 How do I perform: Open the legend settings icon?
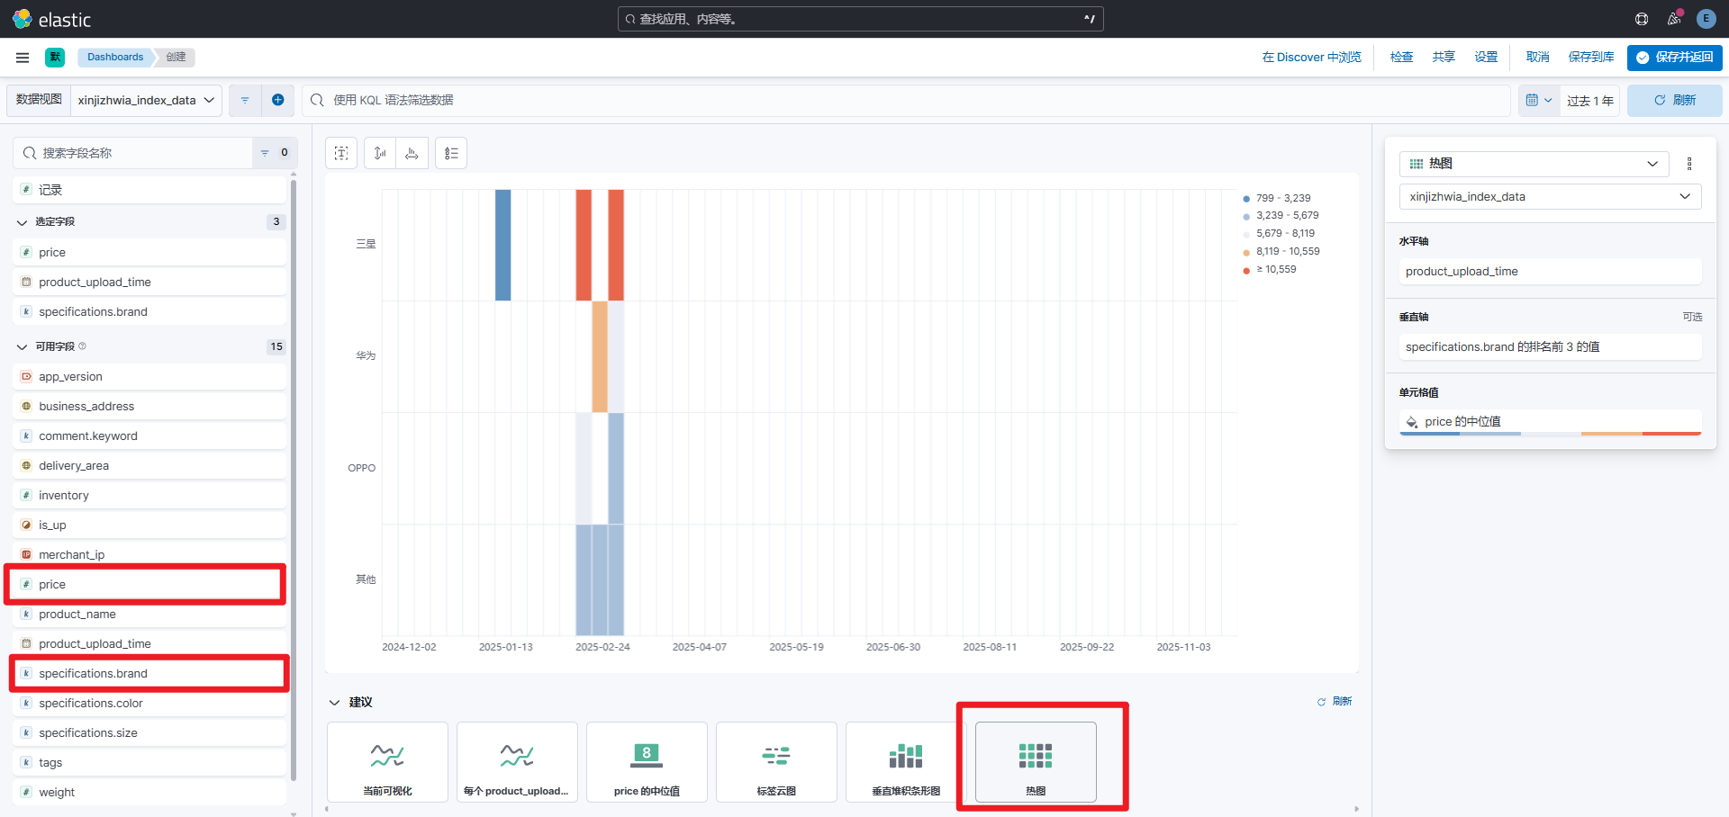[451, 153]
